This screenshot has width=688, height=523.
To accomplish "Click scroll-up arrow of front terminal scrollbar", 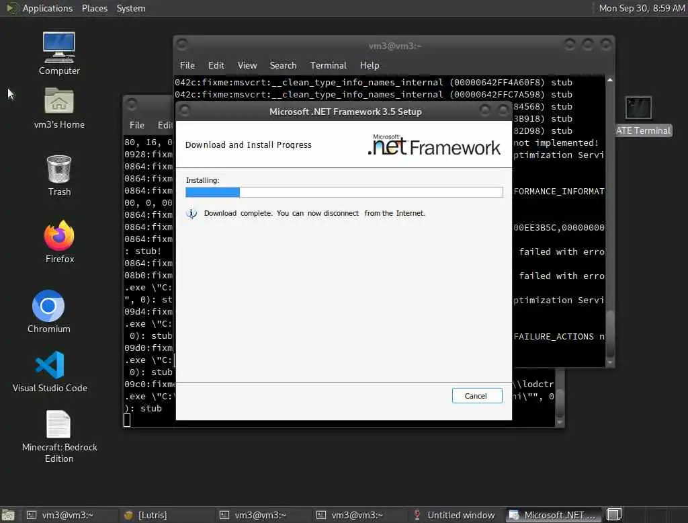I will pyautogui.click(x=610, y=81).
